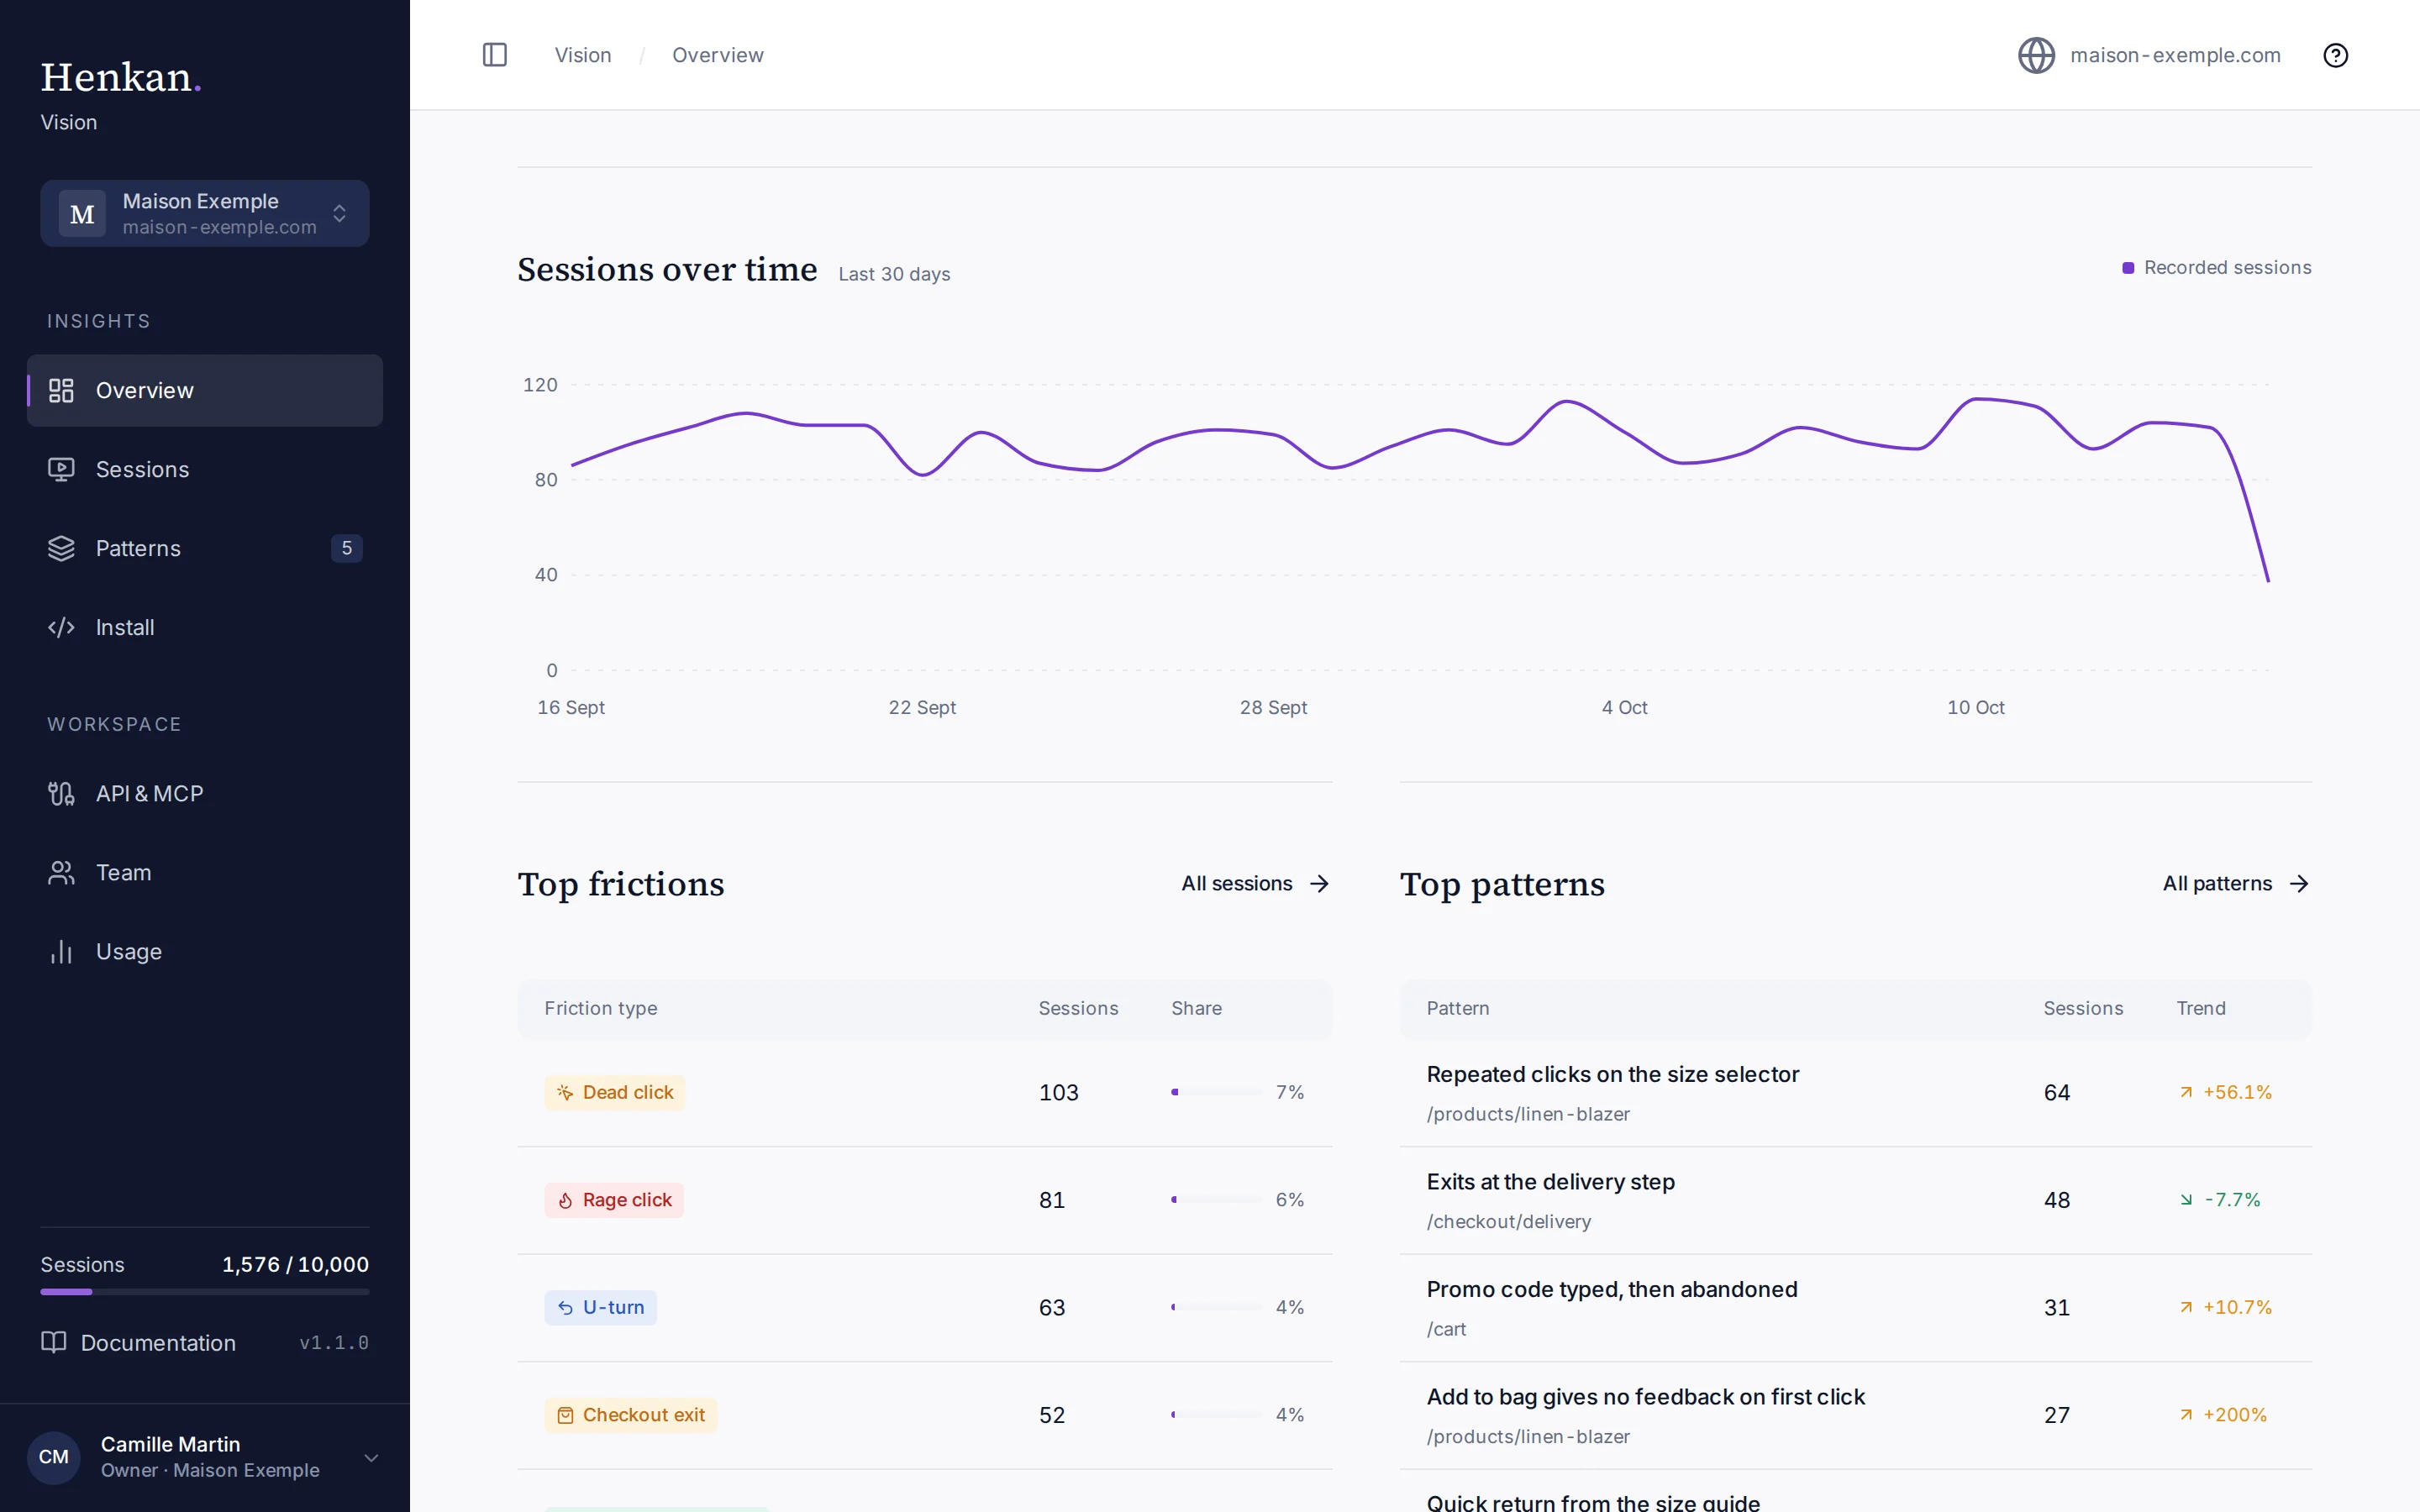Image resolution: width=2420 pixels, height=1512 pixels.
Task: Expand the Maison Exemple workspace switcher
Action: click(x=205, y=213)
